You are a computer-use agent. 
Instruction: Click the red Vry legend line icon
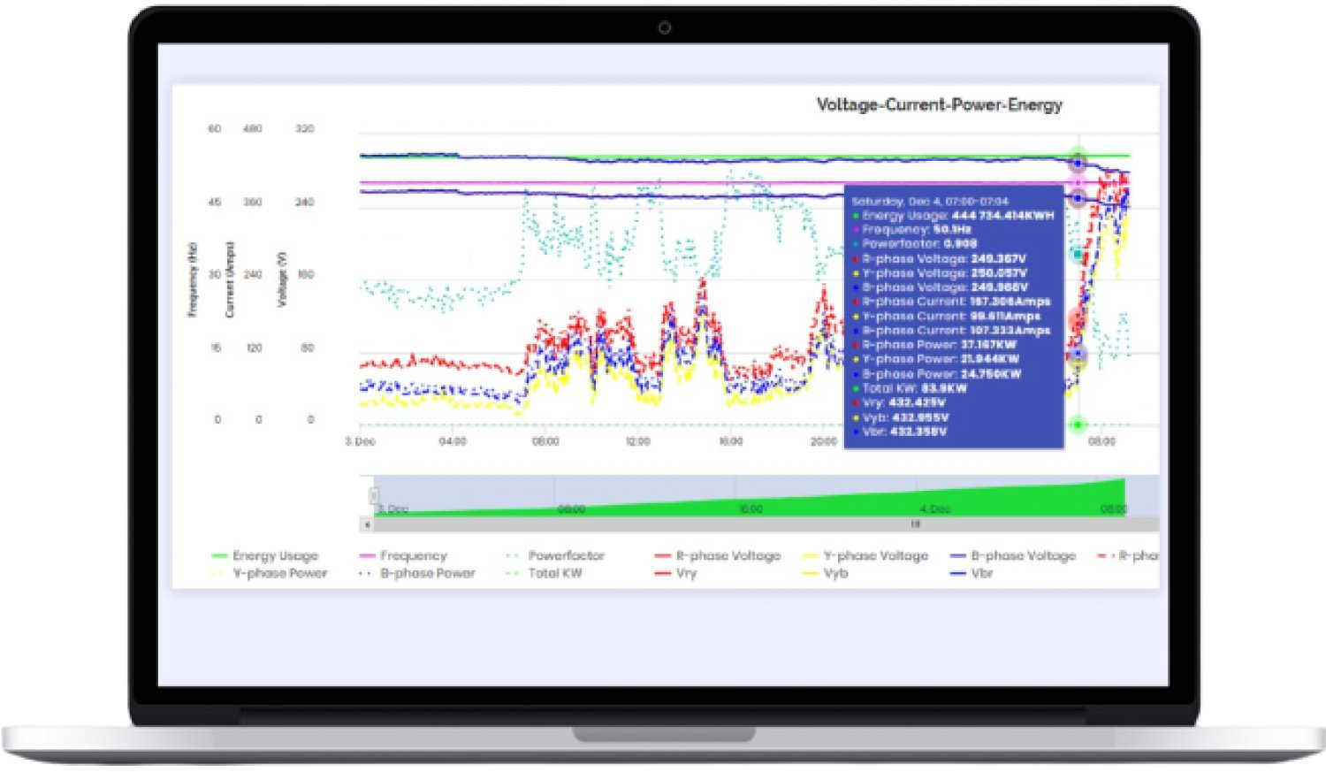click(x=661, y=573)
